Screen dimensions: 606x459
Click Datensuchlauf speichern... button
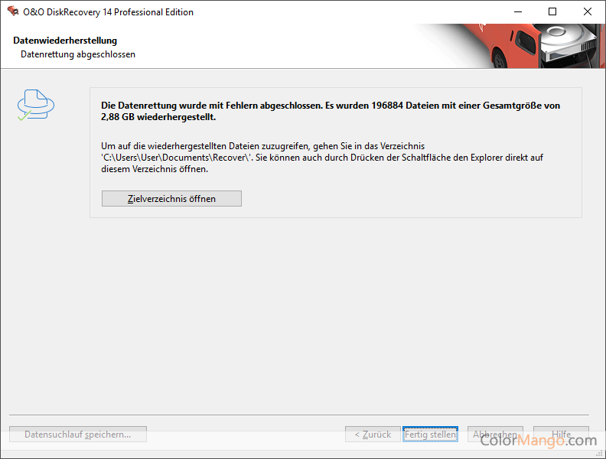pyautogui.click(x=78, y=435)
